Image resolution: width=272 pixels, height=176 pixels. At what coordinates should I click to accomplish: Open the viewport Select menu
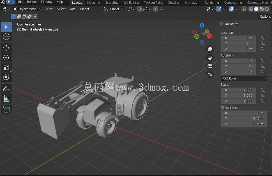(x=61, y=9)
